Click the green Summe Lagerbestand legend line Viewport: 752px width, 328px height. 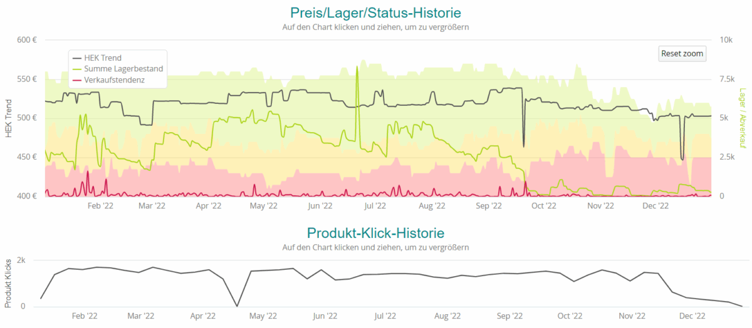click(77, 69)
